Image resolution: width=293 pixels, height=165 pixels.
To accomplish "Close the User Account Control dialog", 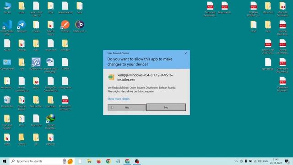I will tap(185, 53).
